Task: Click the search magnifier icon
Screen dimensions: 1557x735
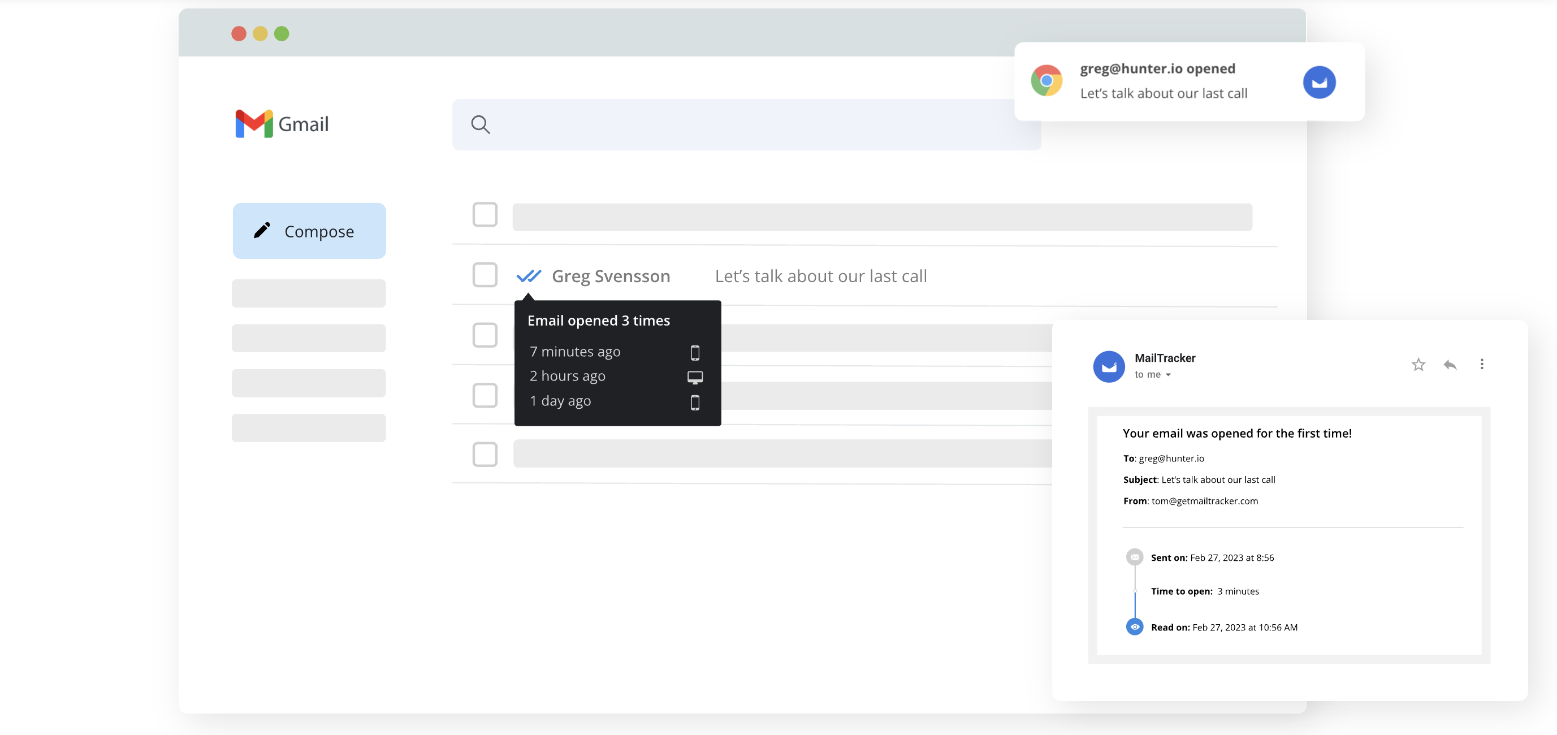Action: tap(481, 124)
